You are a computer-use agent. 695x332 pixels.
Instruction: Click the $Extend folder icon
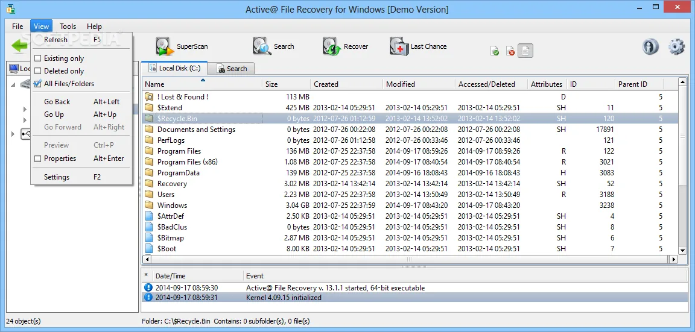(150, 108)
